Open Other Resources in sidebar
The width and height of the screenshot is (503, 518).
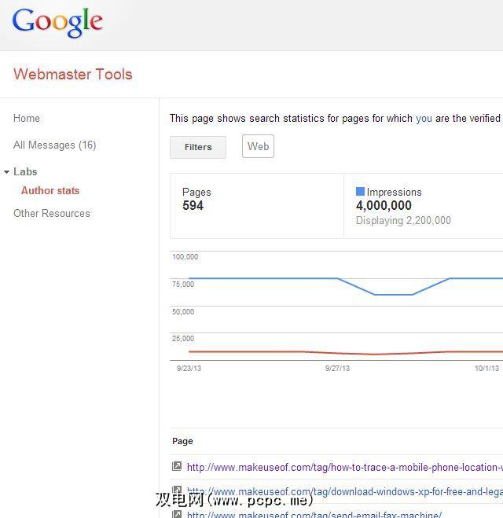(x=52, y=213)
